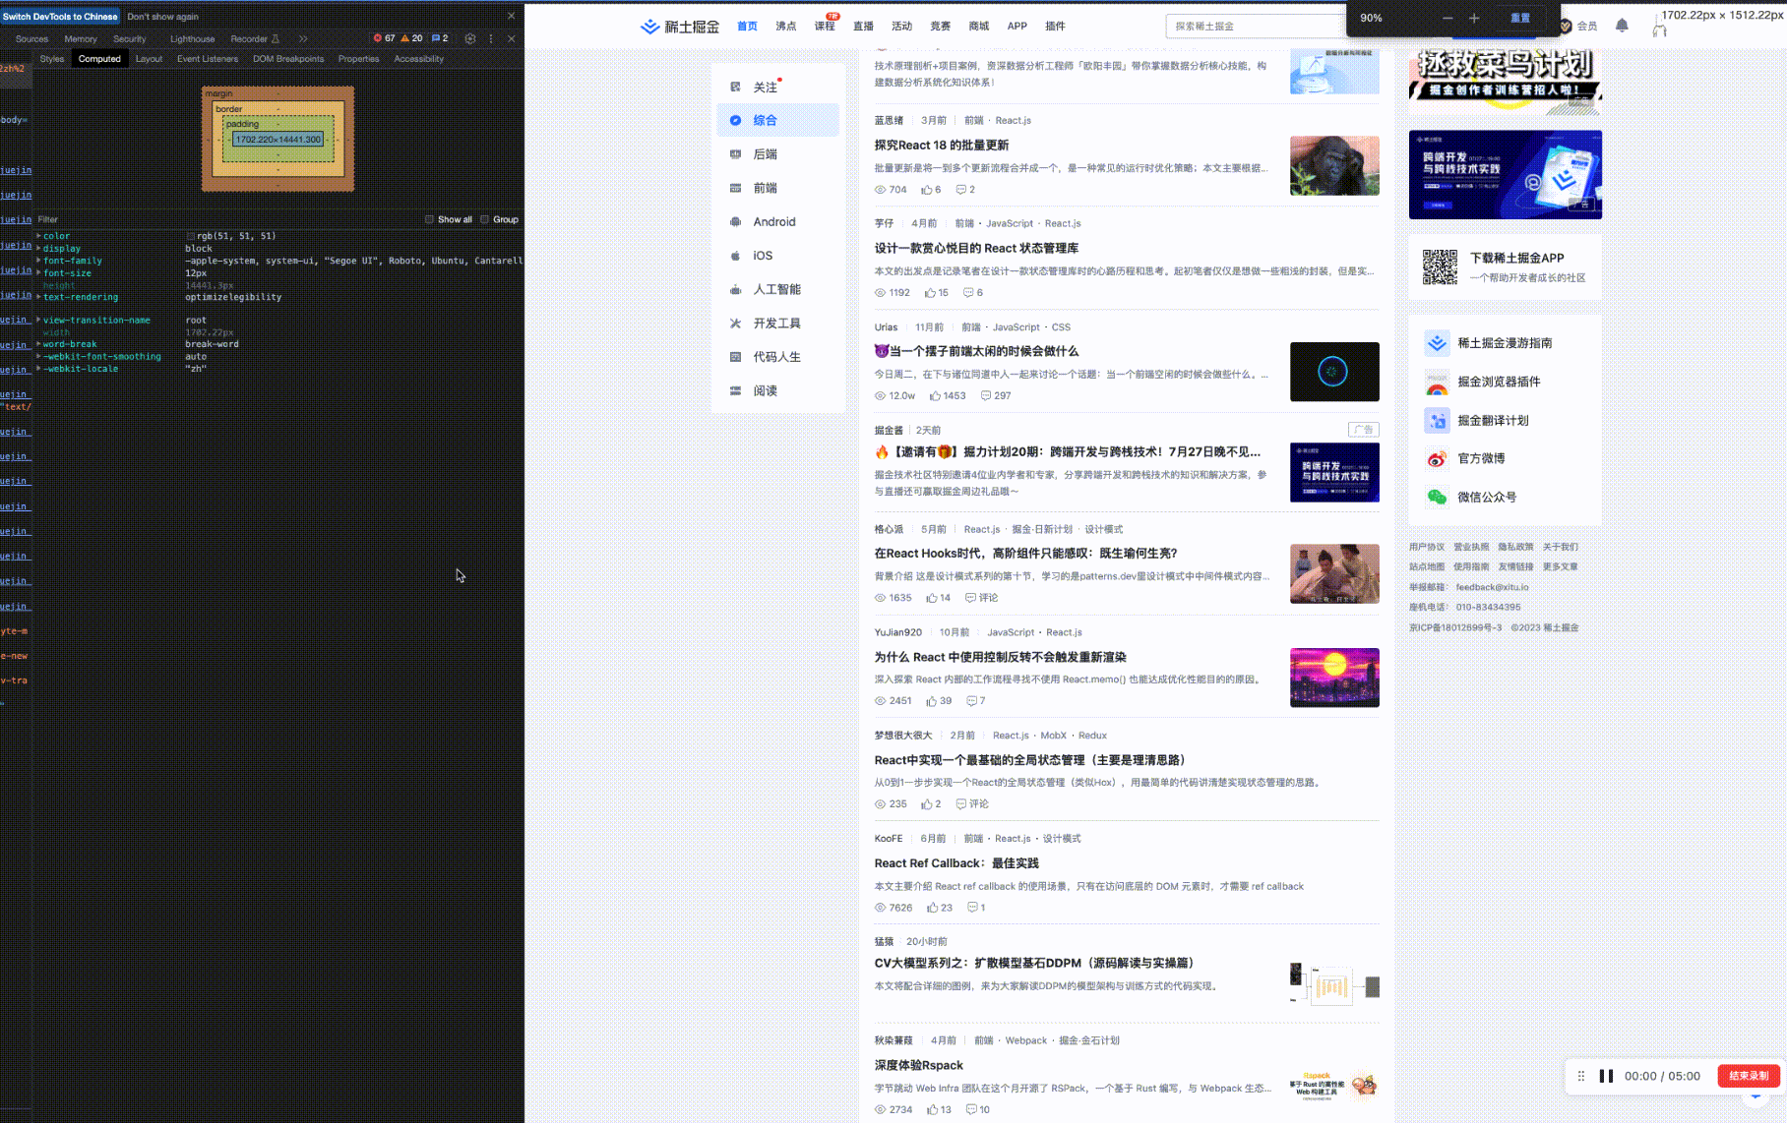Viewport: 1787px width, 1123px height.
Task: Click the 探索稀土掘金 search box
Action: click(1255, 27)
